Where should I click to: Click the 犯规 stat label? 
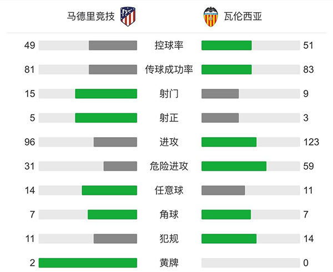pos(169,239)
